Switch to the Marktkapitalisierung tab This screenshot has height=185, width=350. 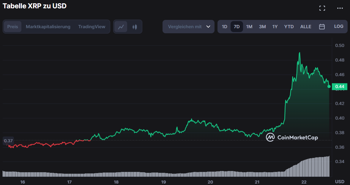point(48,26)
